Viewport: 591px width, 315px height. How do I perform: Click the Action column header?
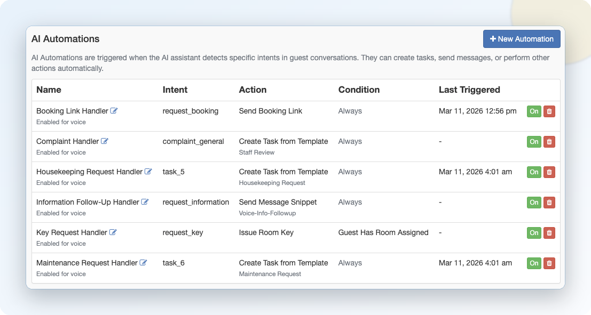(253, 90)
